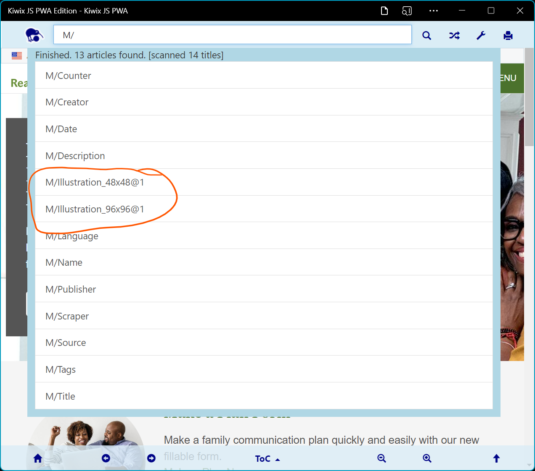
Task: Click the Kiwix kiwi bird logo
Action: click(x=34, y=35)
